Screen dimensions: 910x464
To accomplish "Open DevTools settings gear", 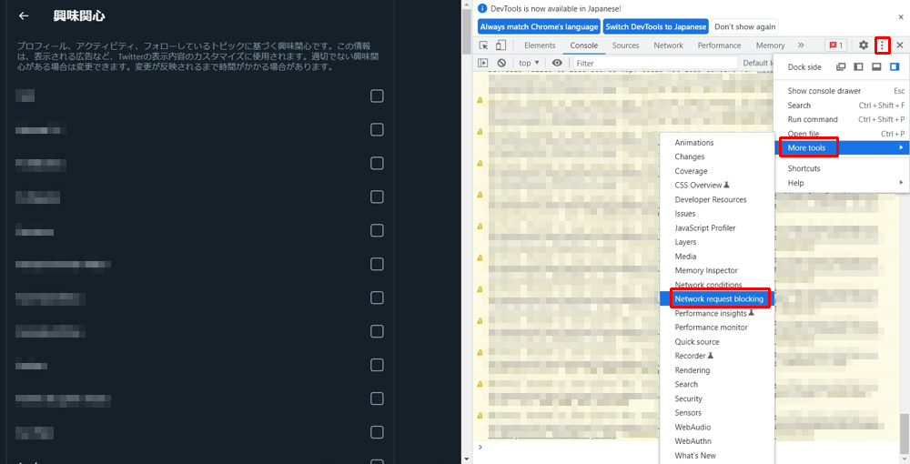I will pyautogui.click(x=864, y=45).
